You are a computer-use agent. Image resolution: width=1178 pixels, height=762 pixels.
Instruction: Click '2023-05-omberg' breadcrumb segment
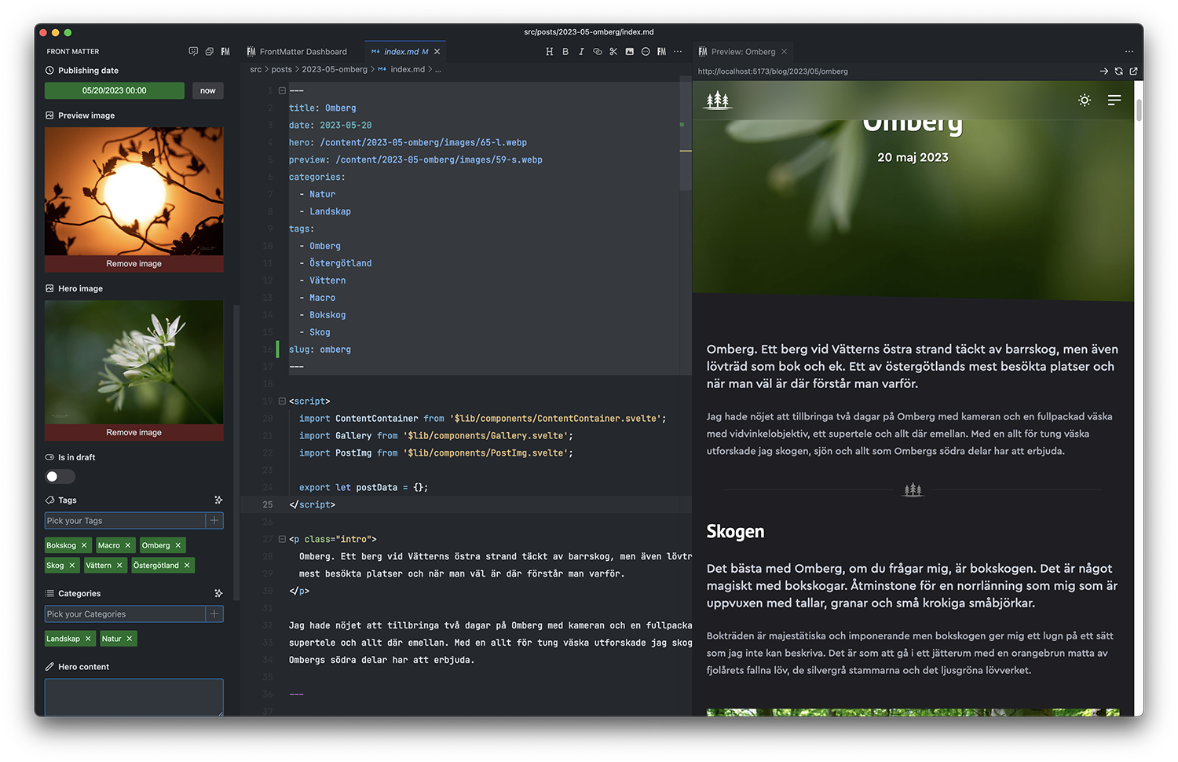335,69
